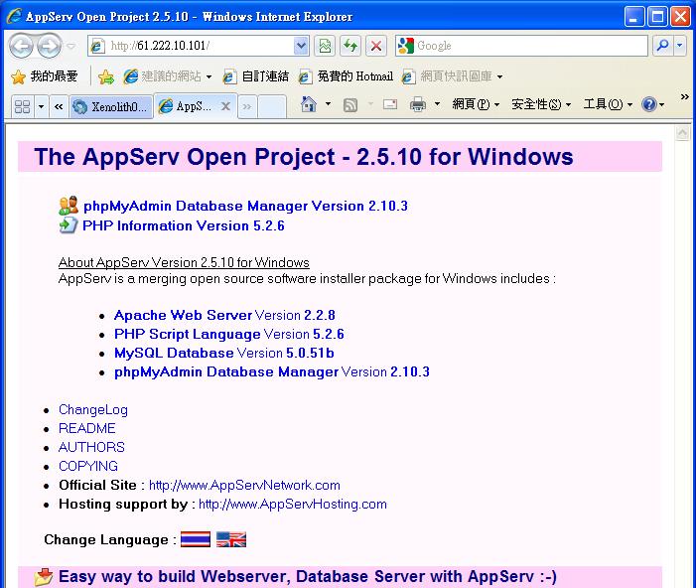The width and height of the screenshot is (696, 588).
Task: Open the 網頁快訊圖庫 web slice gallery
Action: pos(452,76)
